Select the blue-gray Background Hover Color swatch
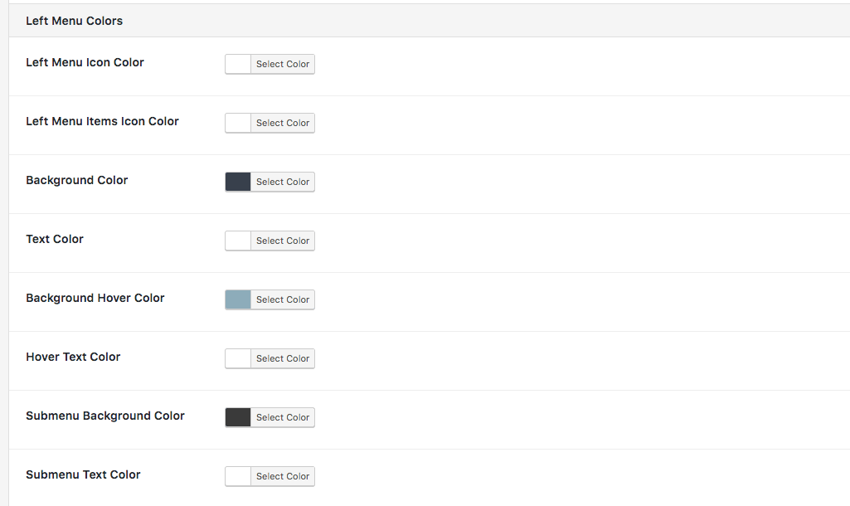 pyautogui.click(x=237, y=299)
